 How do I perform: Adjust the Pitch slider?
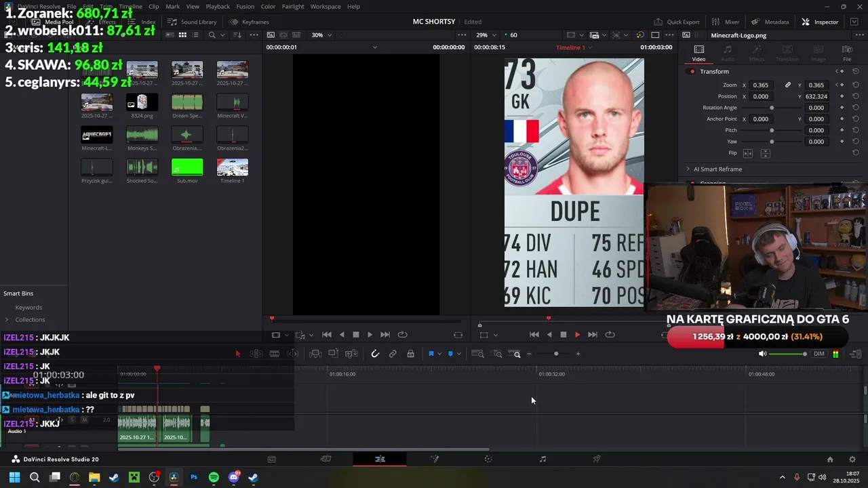click(x=772, y=130)
